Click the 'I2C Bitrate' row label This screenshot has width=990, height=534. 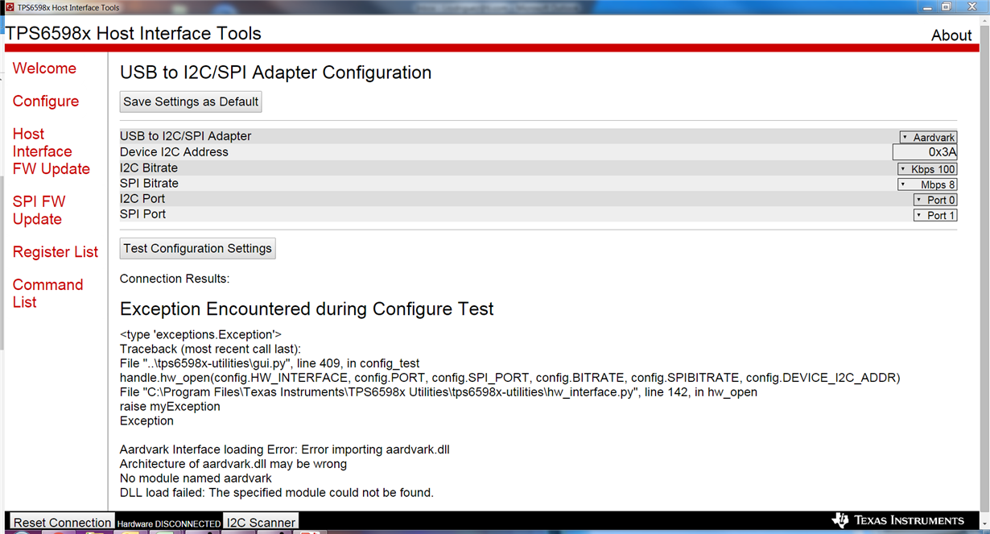tap(149, 168)
